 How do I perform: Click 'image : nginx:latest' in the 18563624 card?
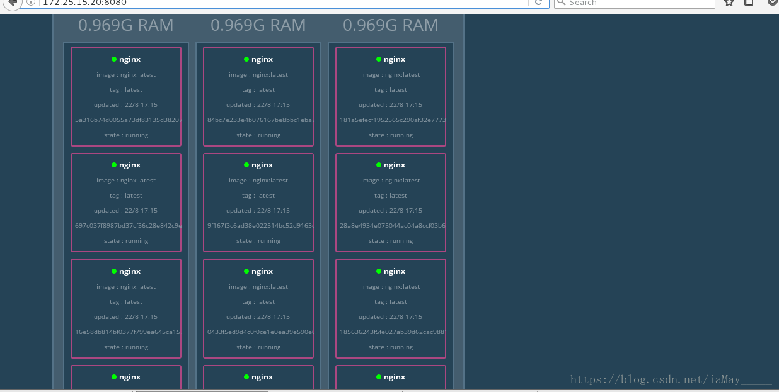click(391, 287)
